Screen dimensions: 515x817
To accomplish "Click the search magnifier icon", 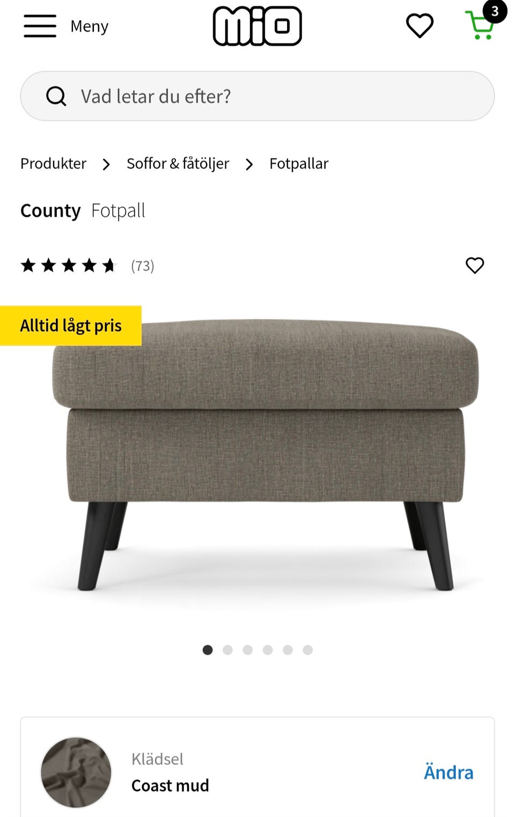I will click(x=56, y=97).
